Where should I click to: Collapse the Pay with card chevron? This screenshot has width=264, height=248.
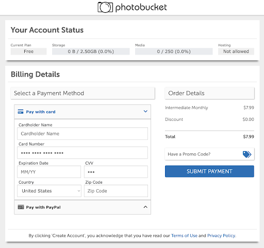[x=145, y=111]
